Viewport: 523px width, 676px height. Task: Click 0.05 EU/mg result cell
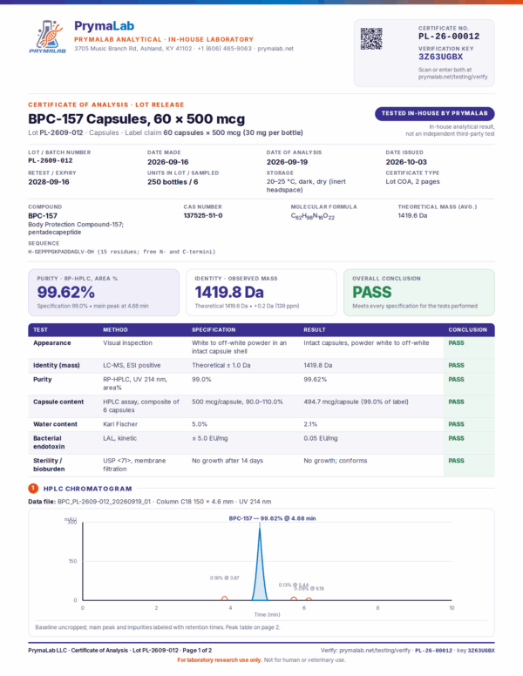coord(321,438)
